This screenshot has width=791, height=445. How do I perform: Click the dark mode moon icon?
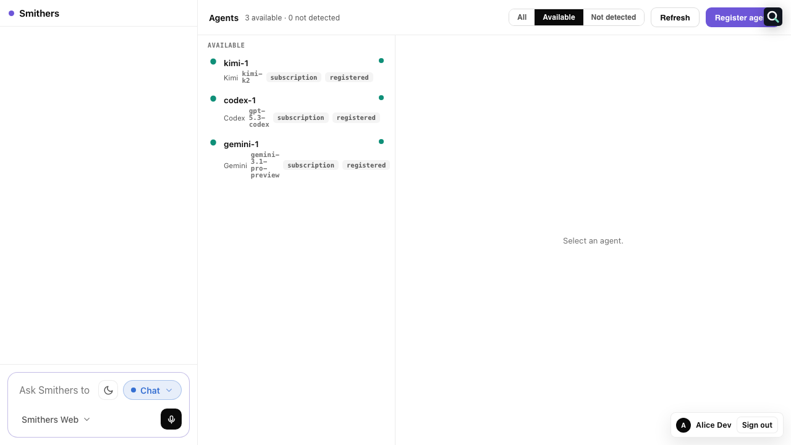click(108, 390)
